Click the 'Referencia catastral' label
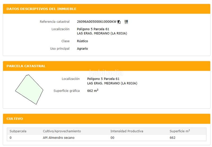Screen dimensions: 212x147 55,22
